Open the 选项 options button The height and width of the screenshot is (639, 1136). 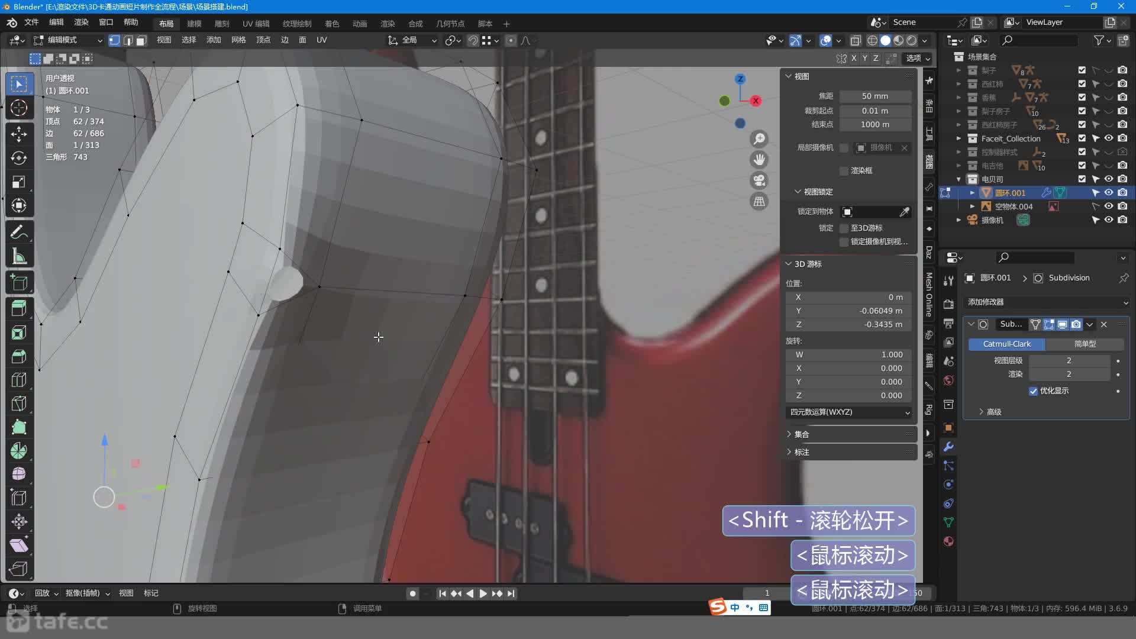point(918,59)
